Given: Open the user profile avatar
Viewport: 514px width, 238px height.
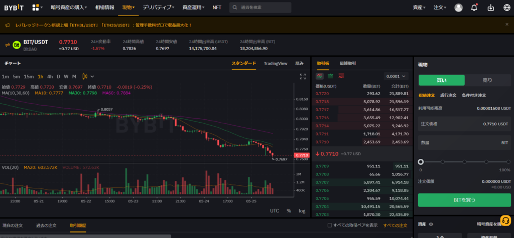Looking at the screenshot, I should 459,8.
